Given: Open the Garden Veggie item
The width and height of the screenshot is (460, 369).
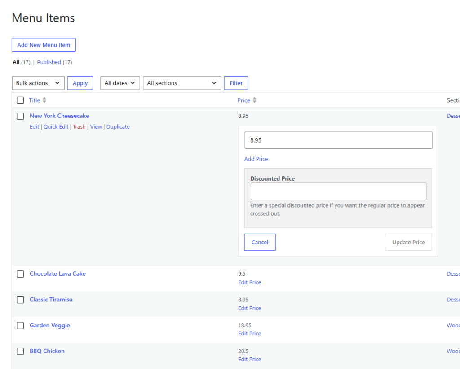Looking at the screenshot, I should click(x=49, y=325).
